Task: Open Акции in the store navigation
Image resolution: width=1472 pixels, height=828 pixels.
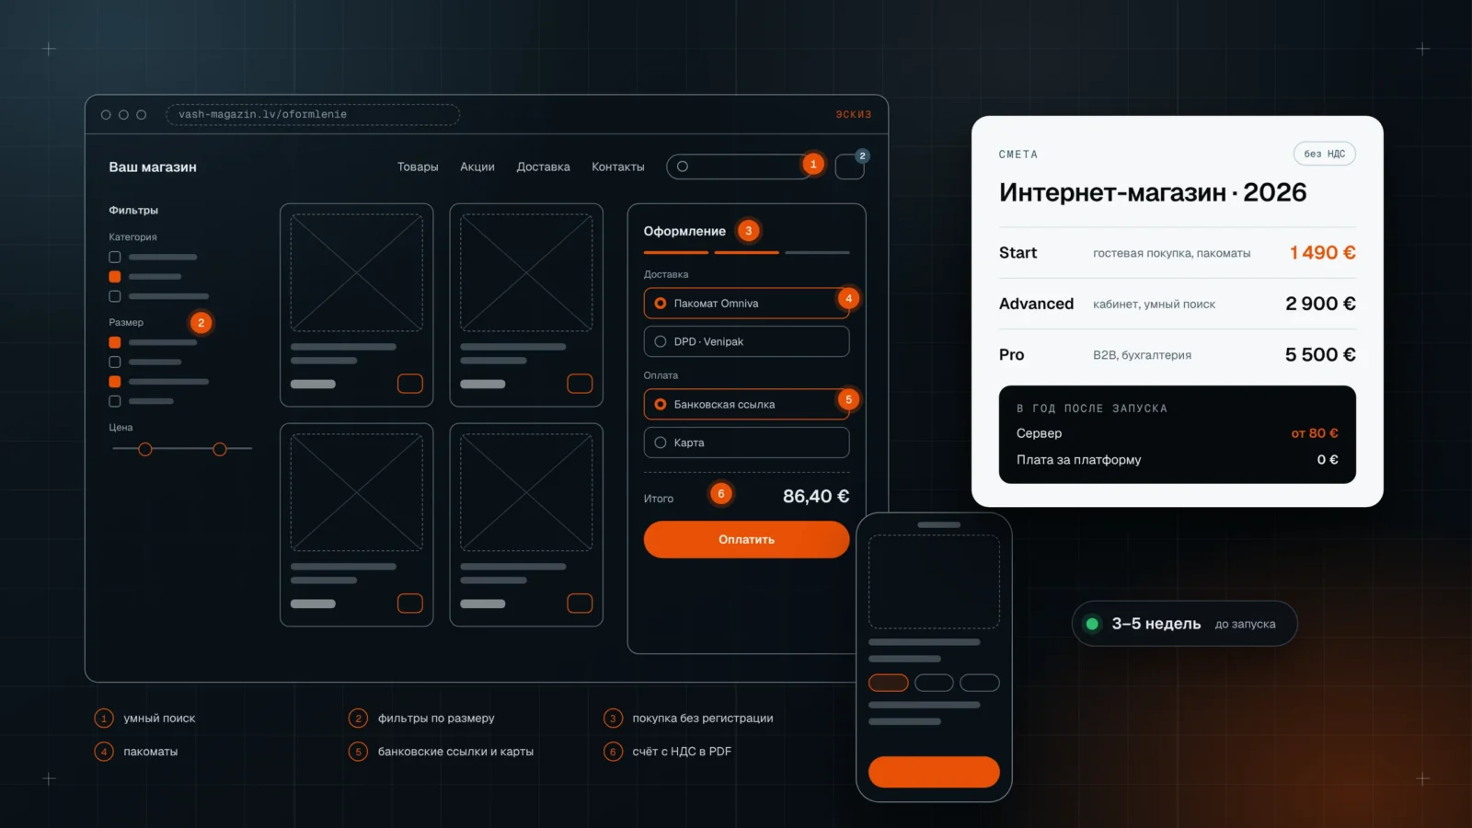Action: click(x=477, y=167)
